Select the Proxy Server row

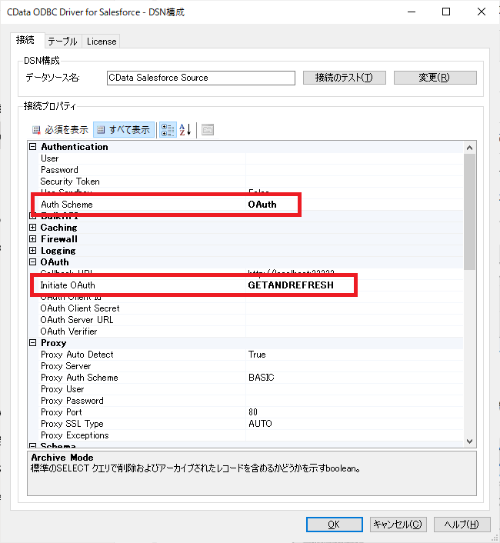click(251, 366)
